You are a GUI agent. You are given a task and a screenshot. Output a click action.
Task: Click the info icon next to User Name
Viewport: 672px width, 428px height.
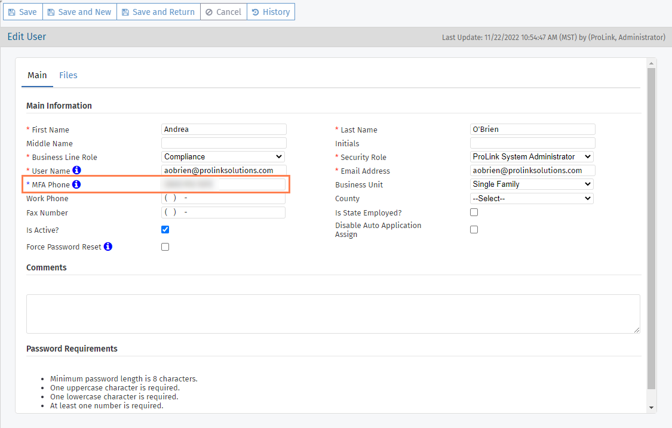[76, 171]
